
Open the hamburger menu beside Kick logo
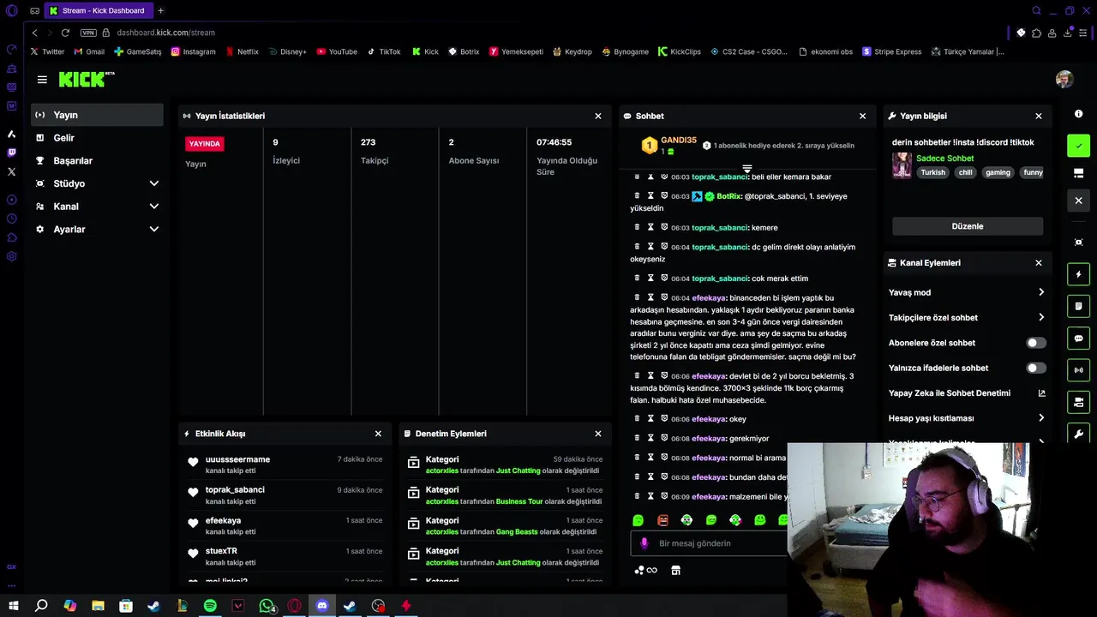[x=42, y=80]
